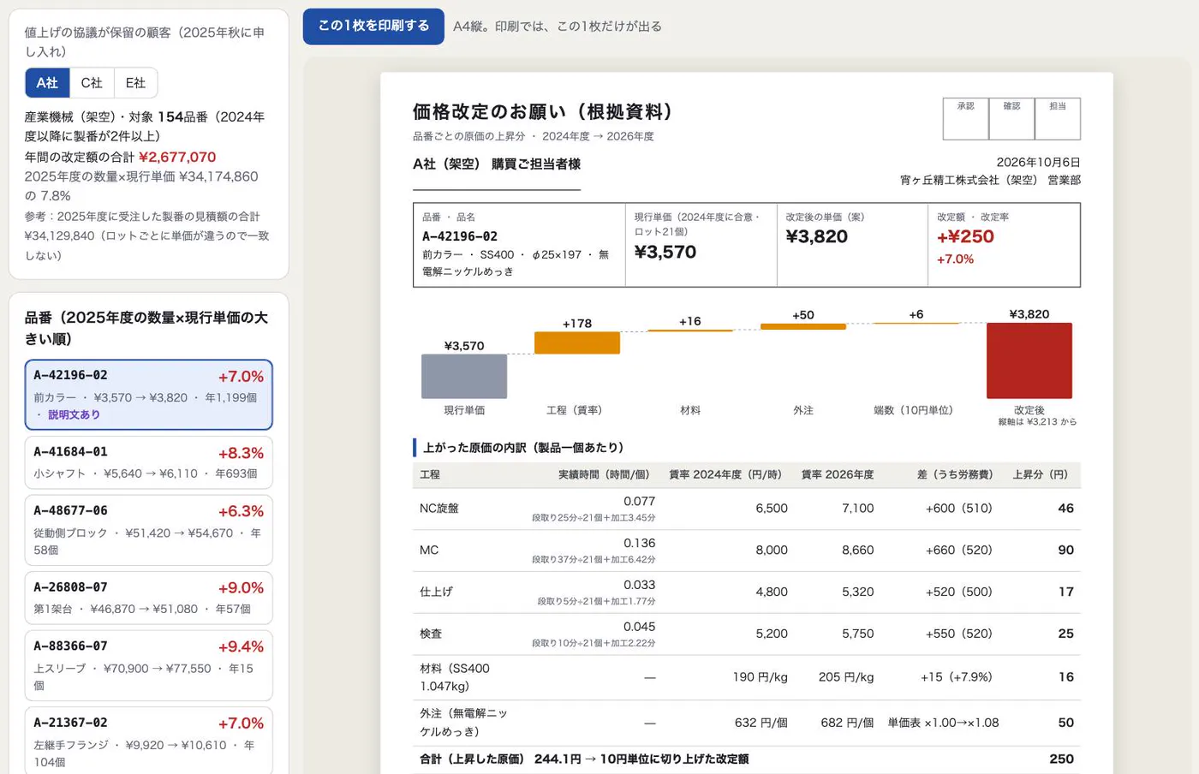Switch to the E社 customer tab
Screen dimensions: 1199x774
click(x=135, y=83)
